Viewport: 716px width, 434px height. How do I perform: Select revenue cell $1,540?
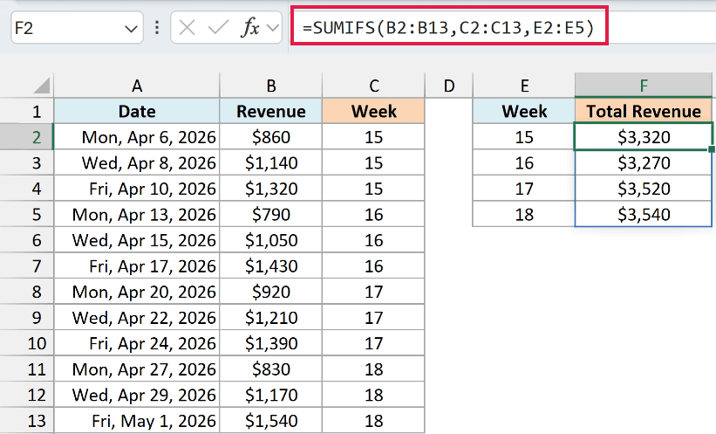coord(270,421)
